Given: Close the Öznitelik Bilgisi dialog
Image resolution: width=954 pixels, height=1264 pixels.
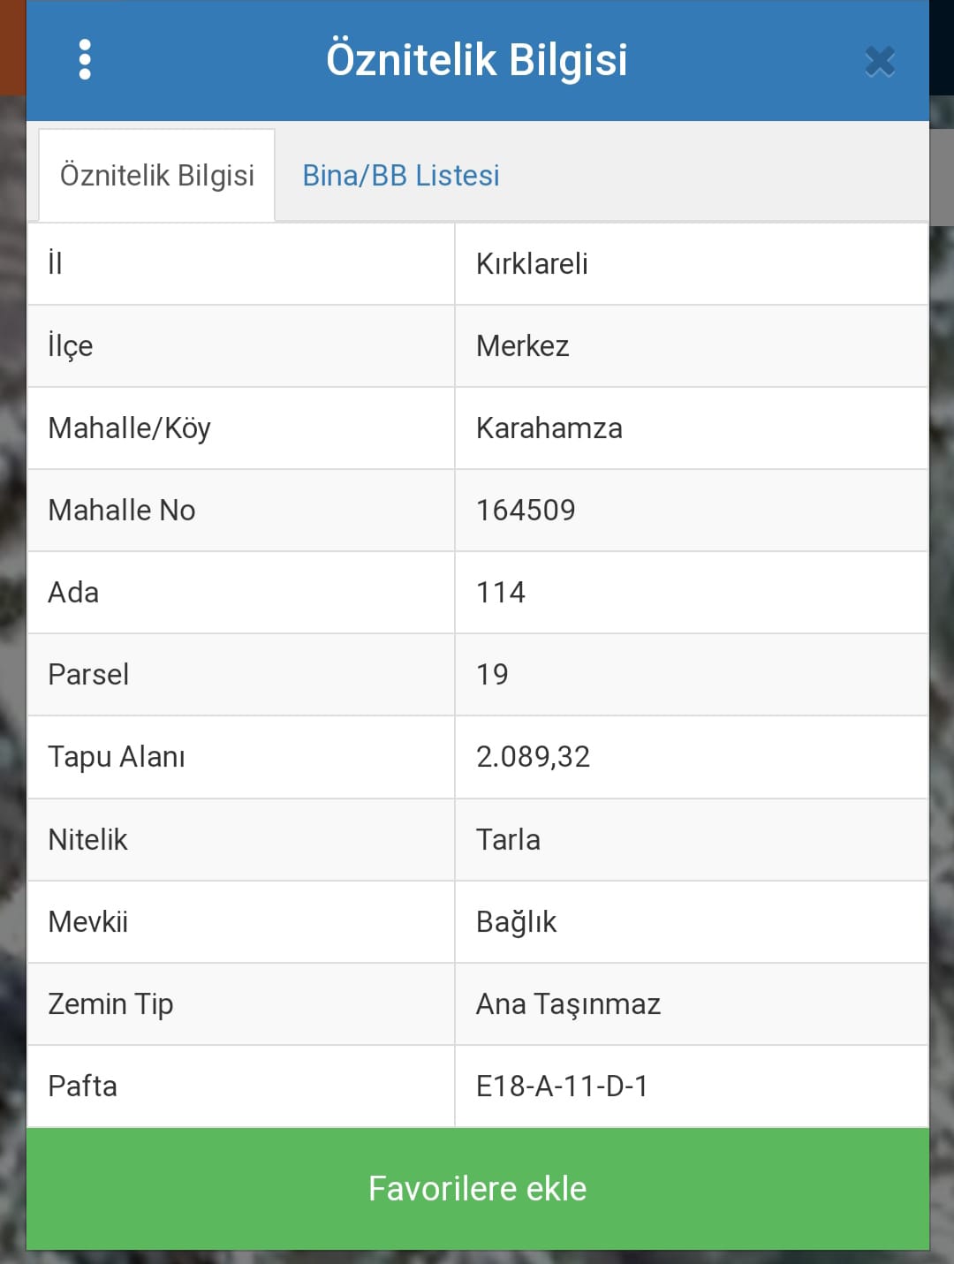Looking at the screenshot, I should tap(880, 61).
